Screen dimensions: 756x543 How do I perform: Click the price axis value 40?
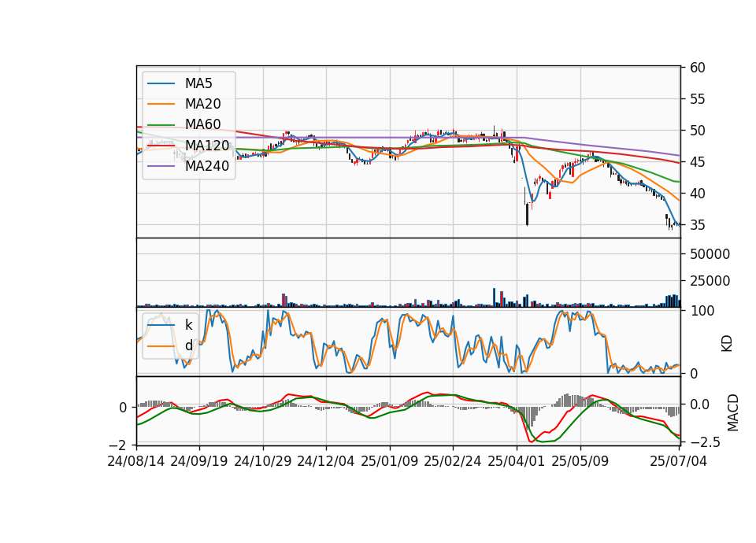coord(697,194)
